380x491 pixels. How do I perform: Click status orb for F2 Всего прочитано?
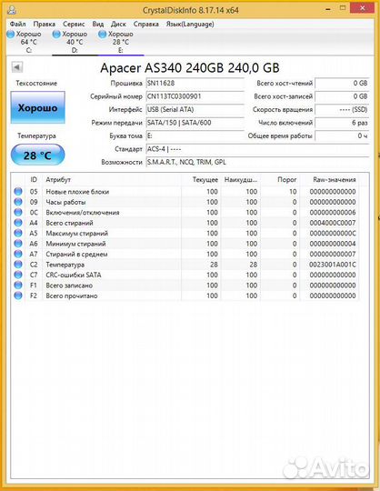[x=18, y=296]
